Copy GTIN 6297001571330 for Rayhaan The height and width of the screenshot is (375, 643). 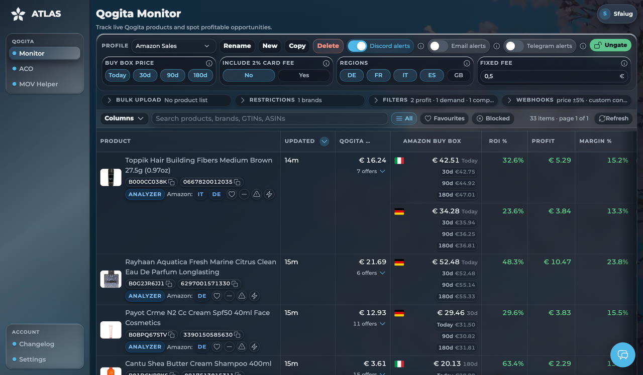tap(235, 284)
